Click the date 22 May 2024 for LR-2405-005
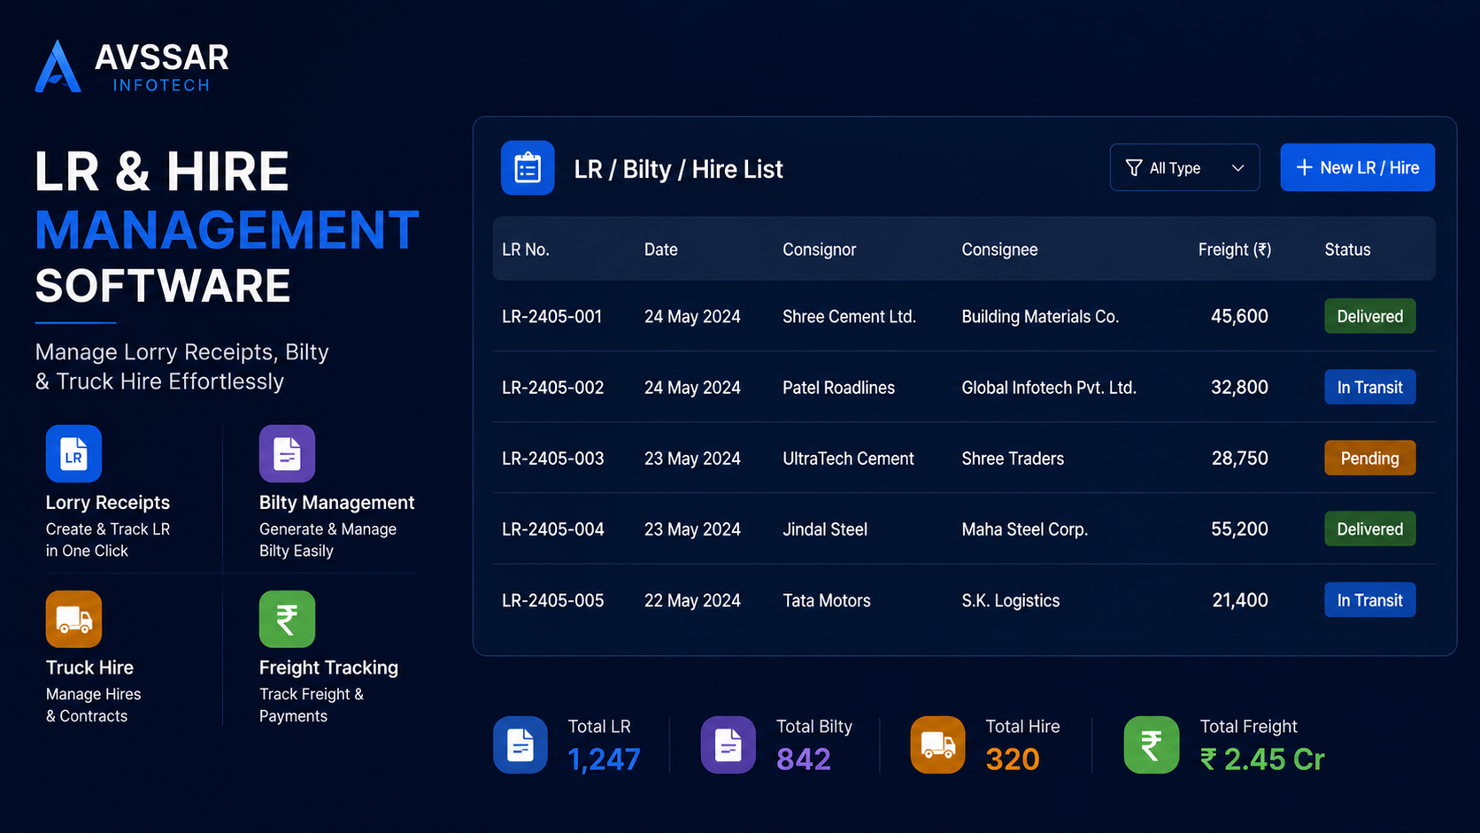1480x833 pixels. pyautogui.click(x=692, y=599)
